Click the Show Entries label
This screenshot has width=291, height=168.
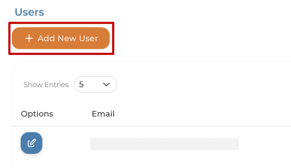46,85
